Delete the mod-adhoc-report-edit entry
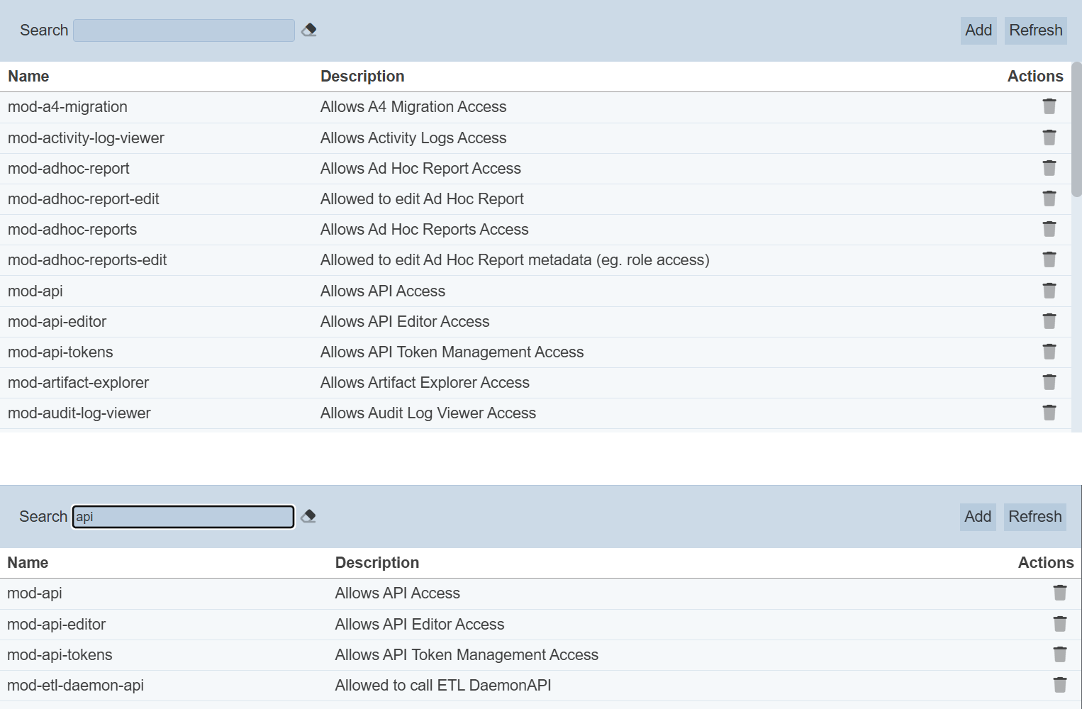 (x=1049, y=199)
